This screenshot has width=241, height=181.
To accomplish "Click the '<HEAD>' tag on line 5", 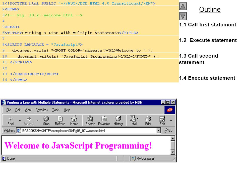I will click(12, 27).
